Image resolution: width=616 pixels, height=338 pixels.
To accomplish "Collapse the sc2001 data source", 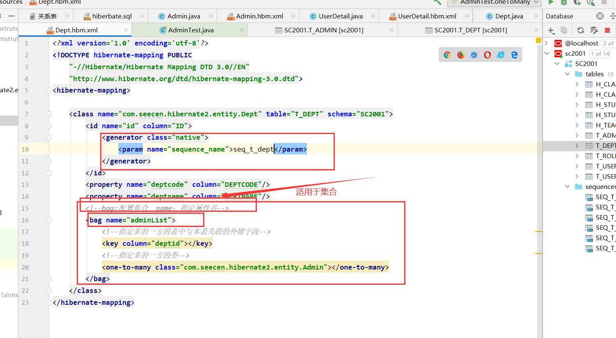I will [x=546, y=53].
